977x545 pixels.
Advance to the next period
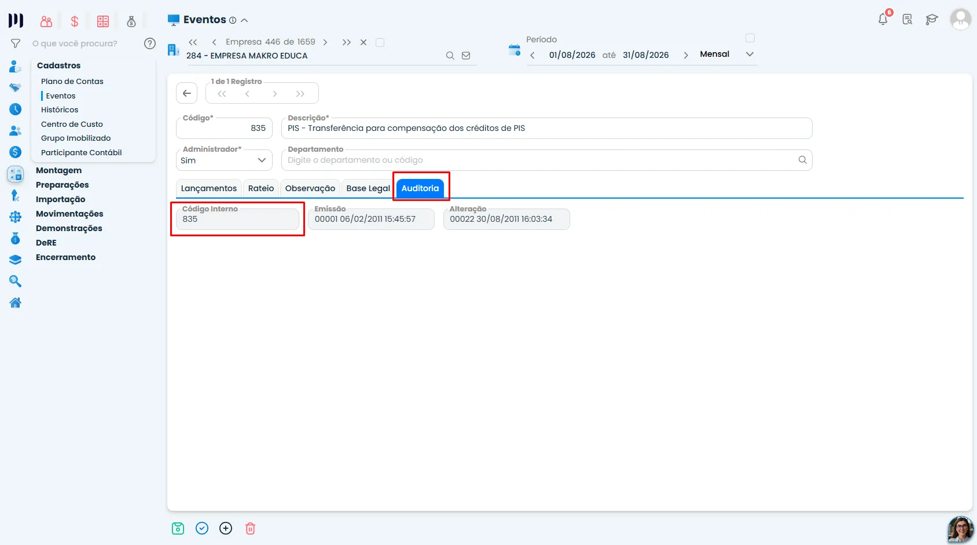(686, 55)
